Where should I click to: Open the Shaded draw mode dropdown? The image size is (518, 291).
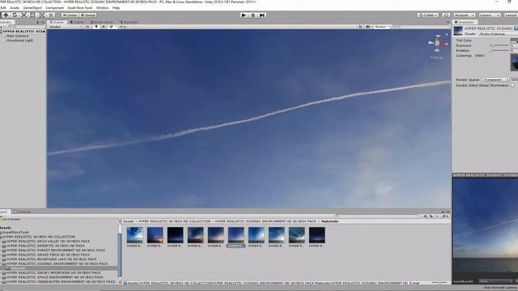[x=65, y=27]
